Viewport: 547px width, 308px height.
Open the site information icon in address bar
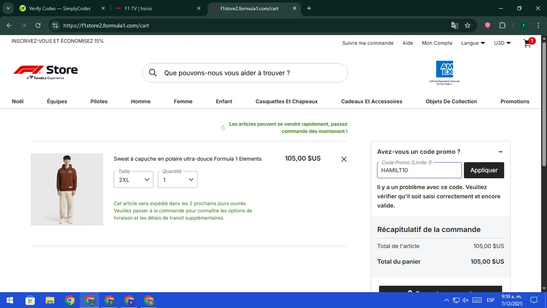[55, 25]
